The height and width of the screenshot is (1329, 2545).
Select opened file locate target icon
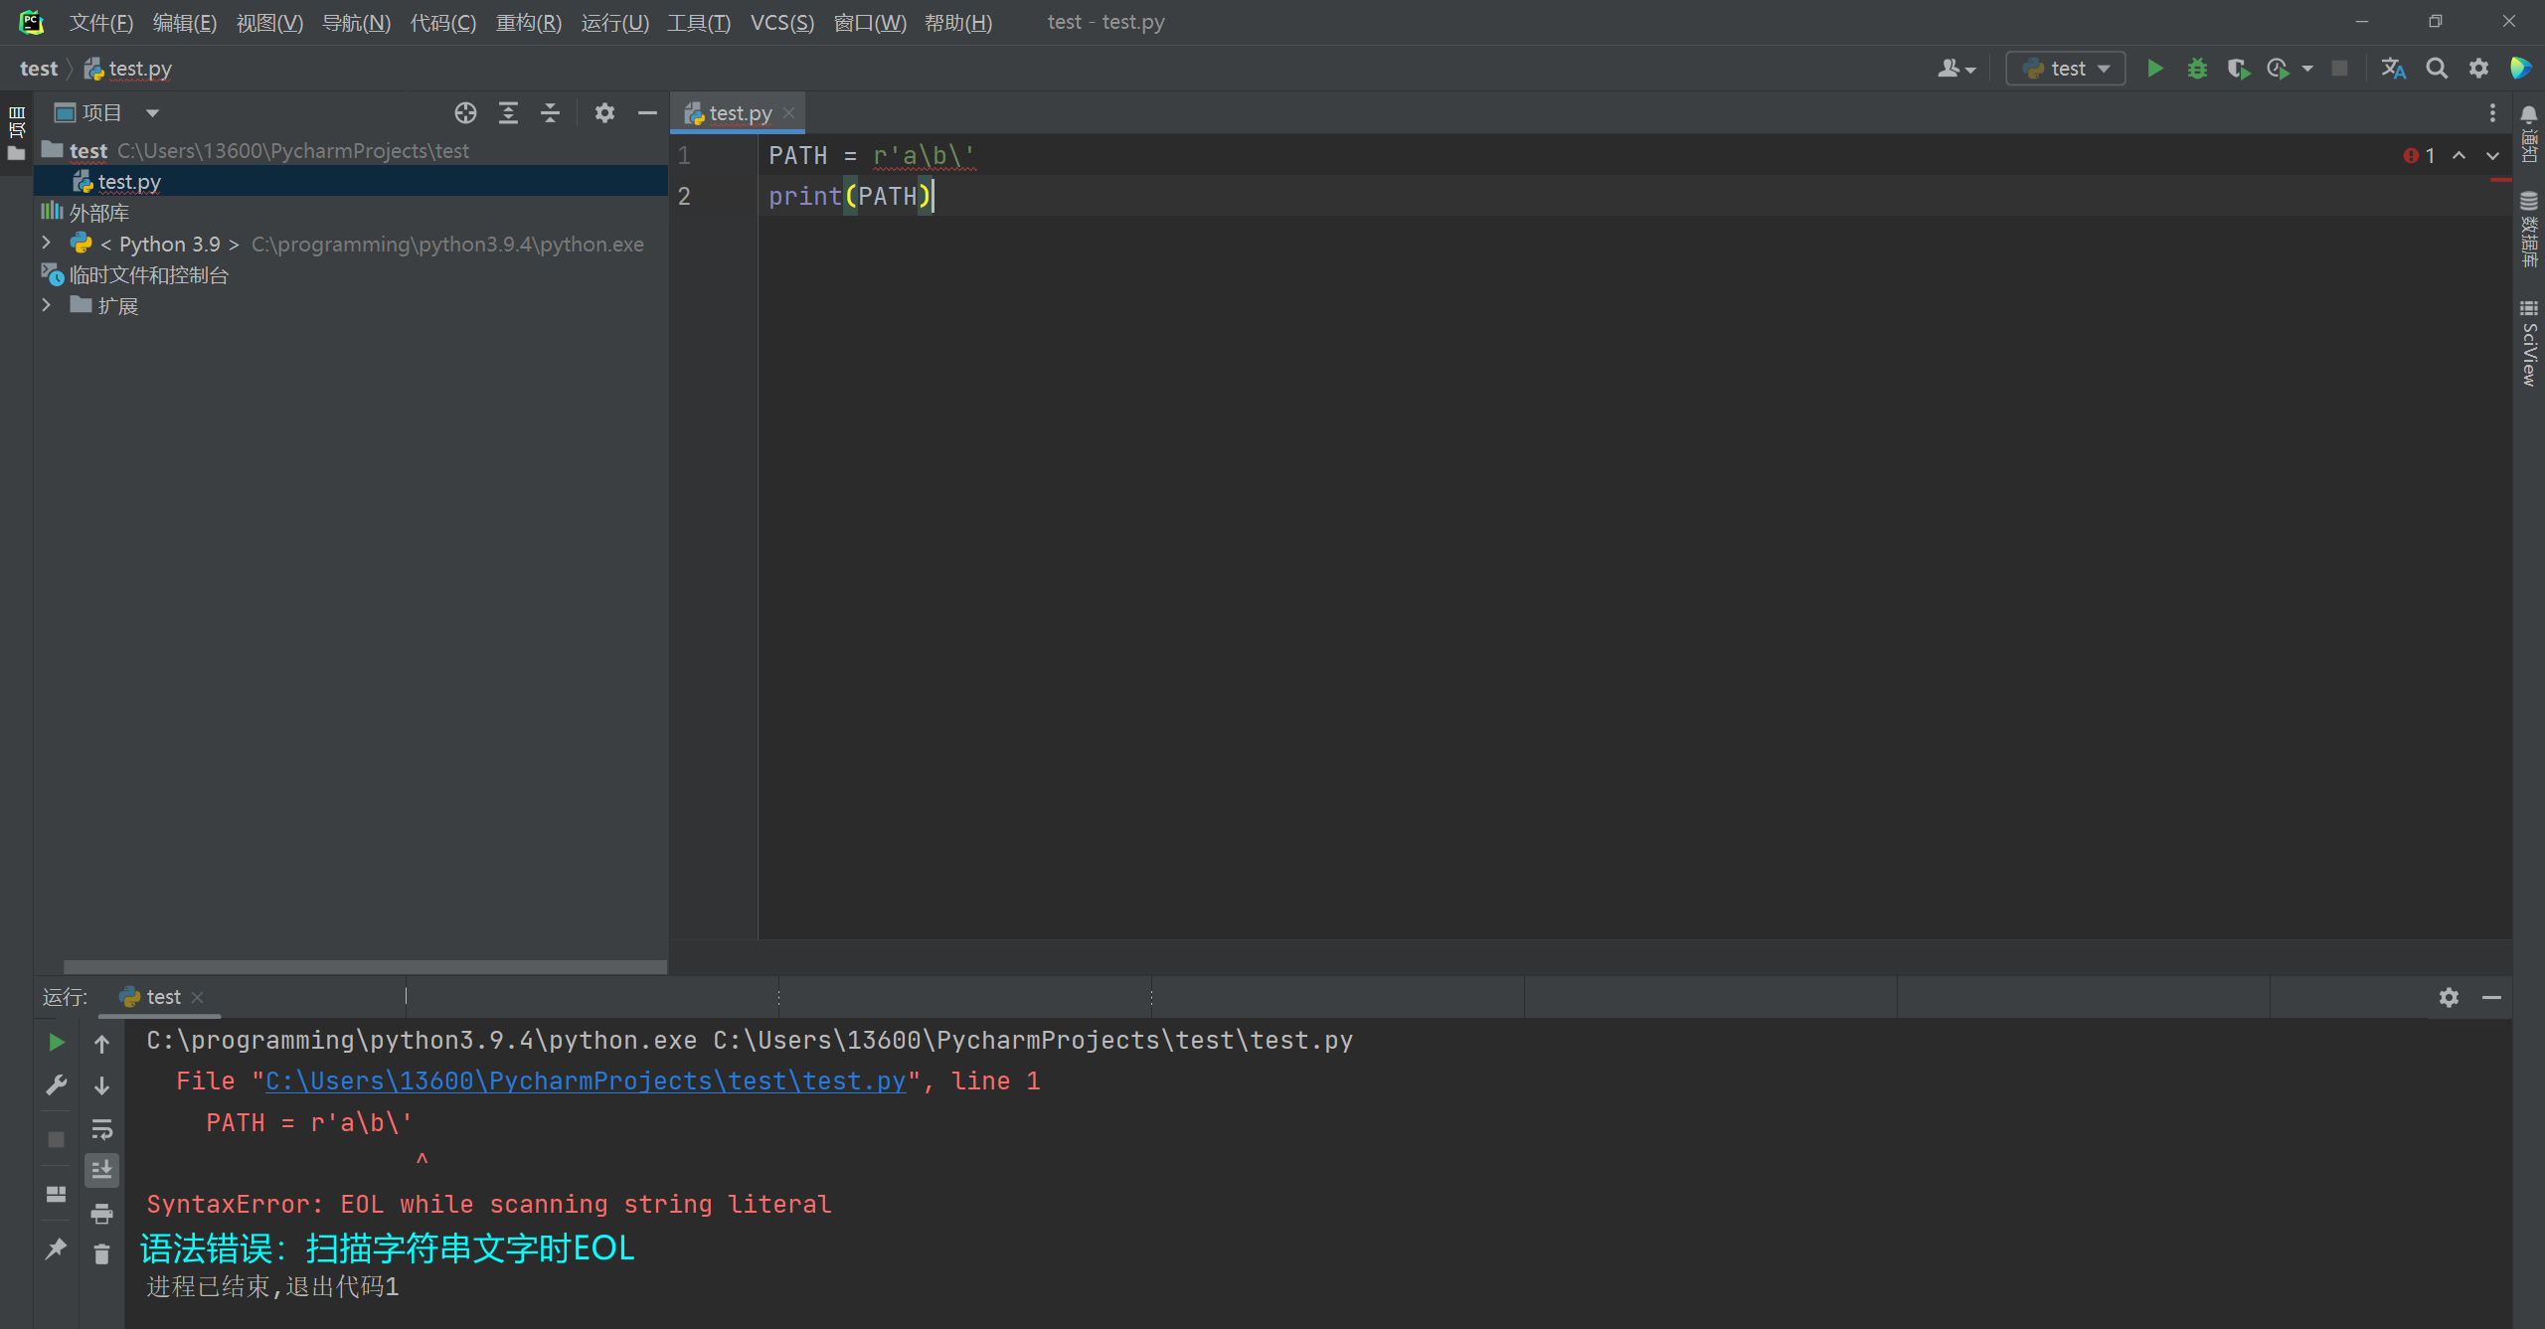coord(465,113)
